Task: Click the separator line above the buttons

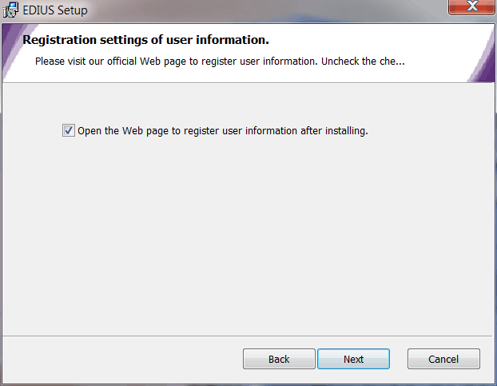Action: click(247, 336)
